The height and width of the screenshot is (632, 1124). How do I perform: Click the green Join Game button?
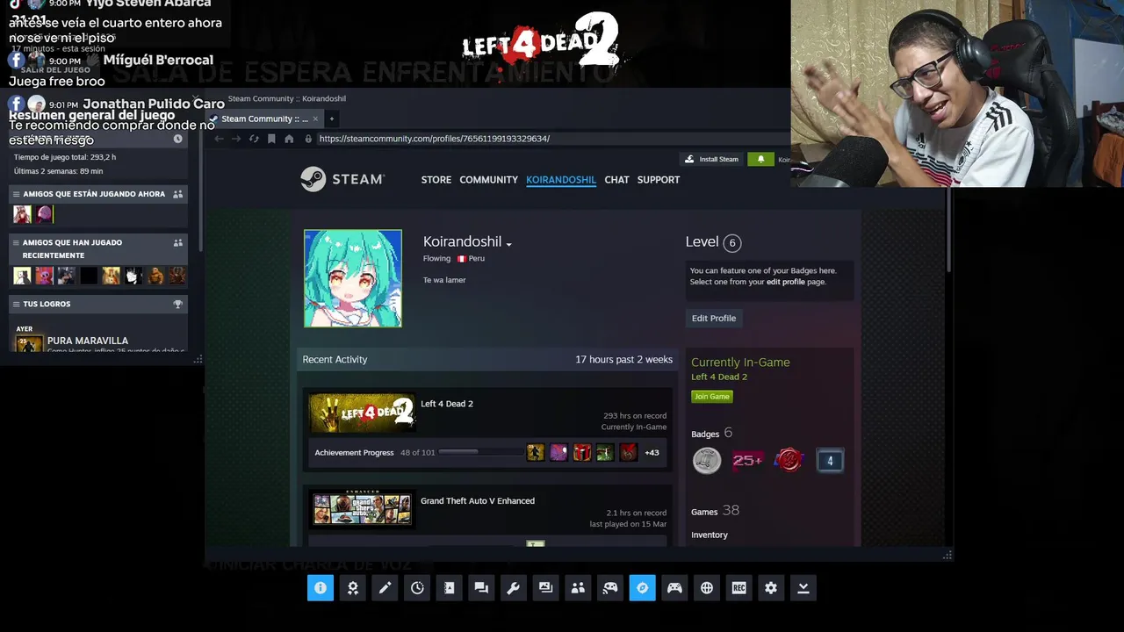[712, 396]
